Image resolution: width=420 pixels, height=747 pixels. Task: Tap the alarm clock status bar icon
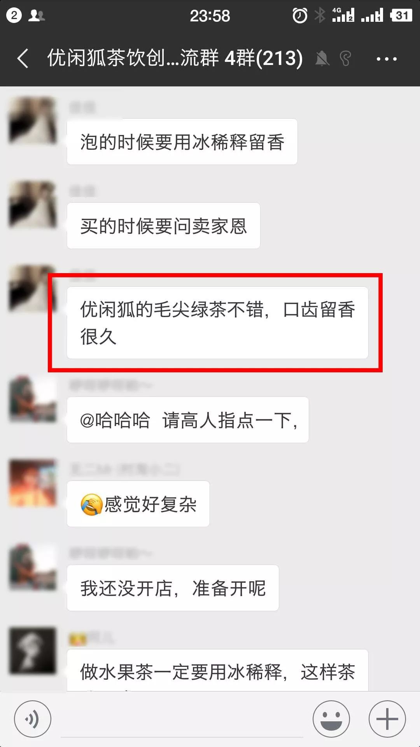[300, 16]
